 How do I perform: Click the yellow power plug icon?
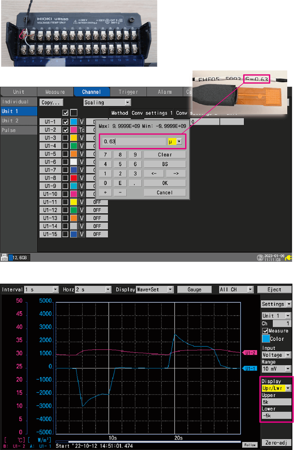pos(288,258)
